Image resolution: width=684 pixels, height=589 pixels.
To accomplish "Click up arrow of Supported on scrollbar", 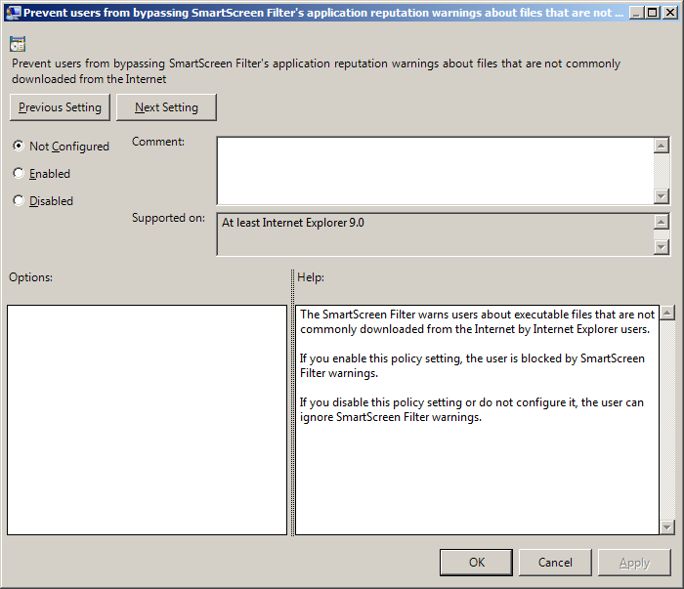I will click(x=662, y=223).
